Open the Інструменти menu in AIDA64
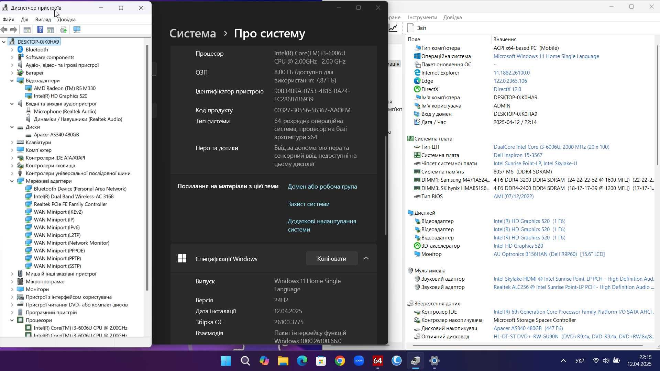Image resolution: width=660 pixels, height=371 pixels. click(x=422, y=18)
